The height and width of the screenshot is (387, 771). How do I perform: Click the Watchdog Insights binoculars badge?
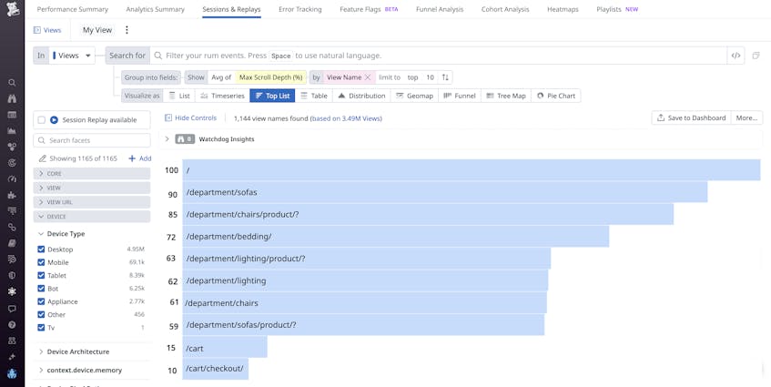tap(185, 139)
